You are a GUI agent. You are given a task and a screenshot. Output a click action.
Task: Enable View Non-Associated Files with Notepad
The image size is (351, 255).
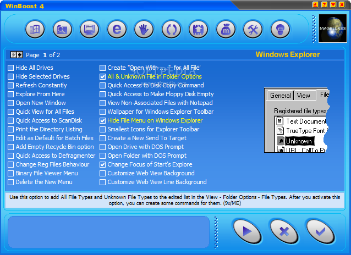102,103
